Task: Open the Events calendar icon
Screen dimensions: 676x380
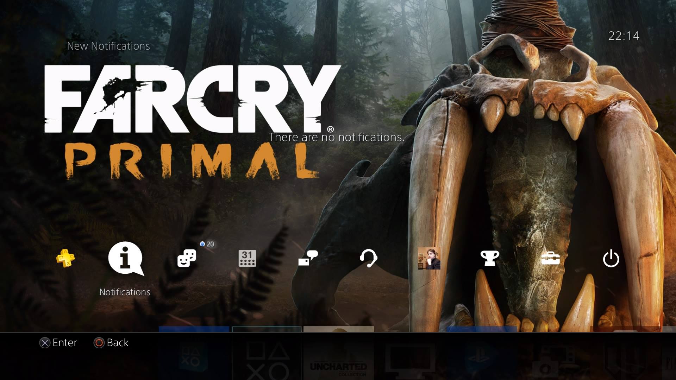Action: coord(247,258)
